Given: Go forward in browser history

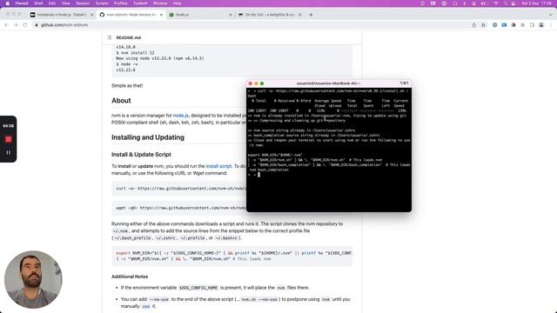Looking at the screenshot, I should coord(16,25).
